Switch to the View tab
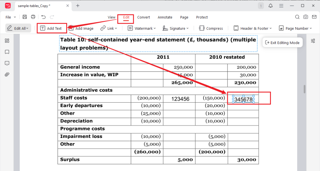The image size is (320, 171). pyautogui.click(x=112, y=17)
